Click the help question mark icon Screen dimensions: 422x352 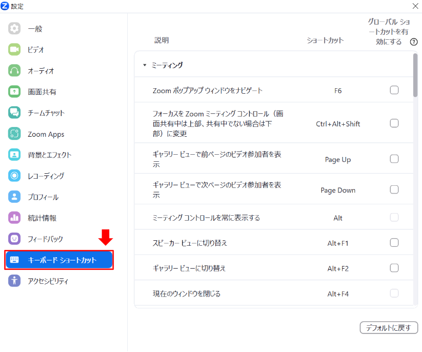click(414, 42)
